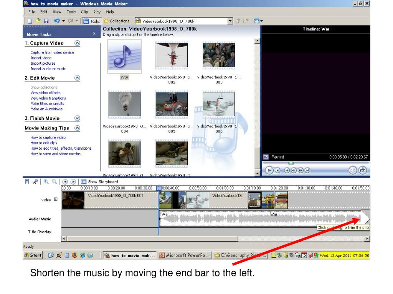393x294 pixels.
Task: Play the preview in the monitor
Action: (269, 170)
